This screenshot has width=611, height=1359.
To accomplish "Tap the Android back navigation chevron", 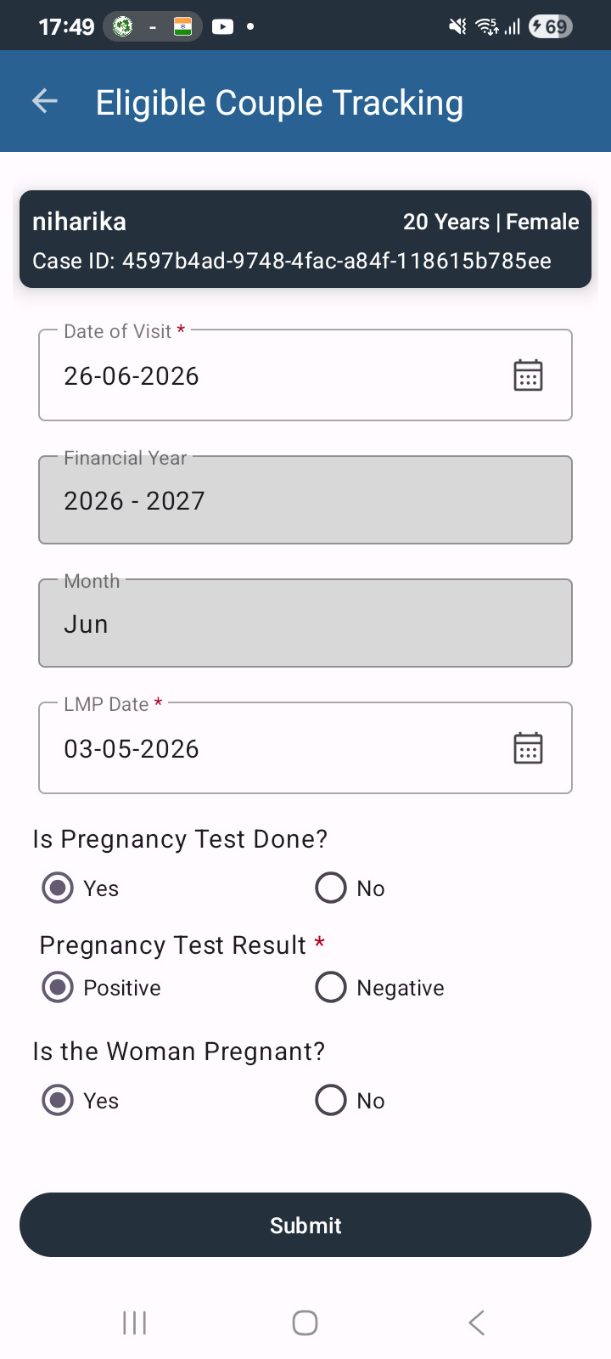I will tap(477, 1322).
